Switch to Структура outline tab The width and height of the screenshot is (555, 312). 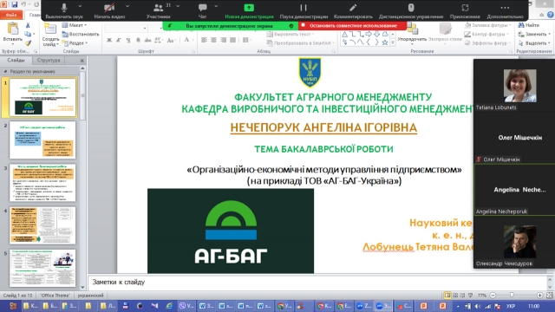tap(49, 60)
